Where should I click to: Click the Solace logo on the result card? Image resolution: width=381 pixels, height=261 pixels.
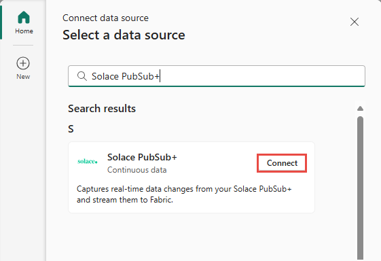pos(88,161)
